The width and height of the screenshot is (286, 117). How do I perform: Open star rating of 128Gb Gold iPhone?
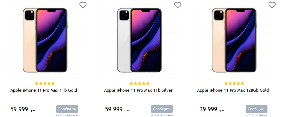pos(234,83)
